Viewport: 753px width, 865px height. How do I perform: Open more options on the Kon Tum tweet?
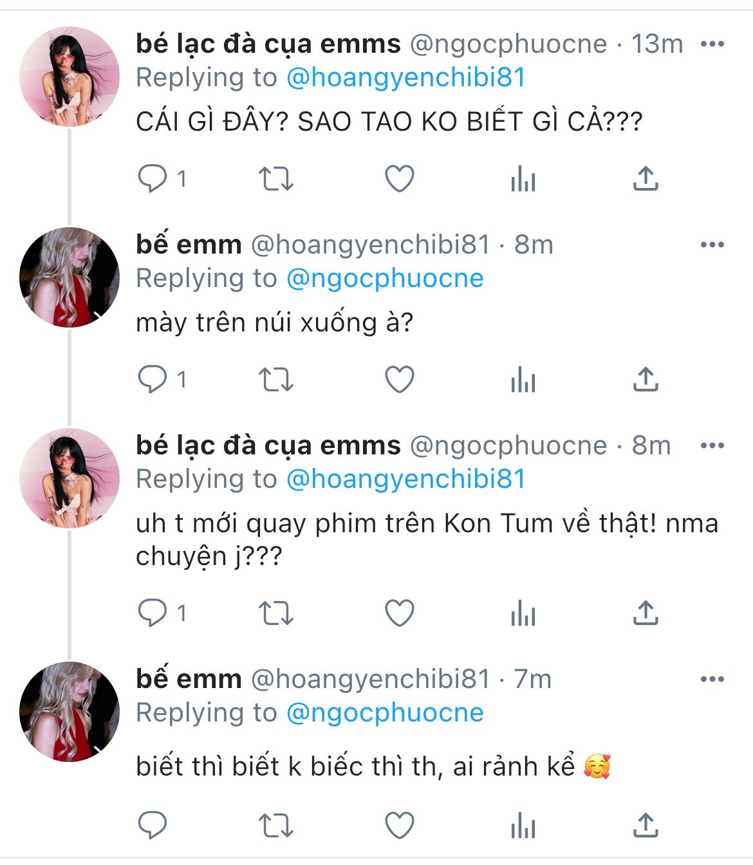pyautogui.click(x=712, y=446)
